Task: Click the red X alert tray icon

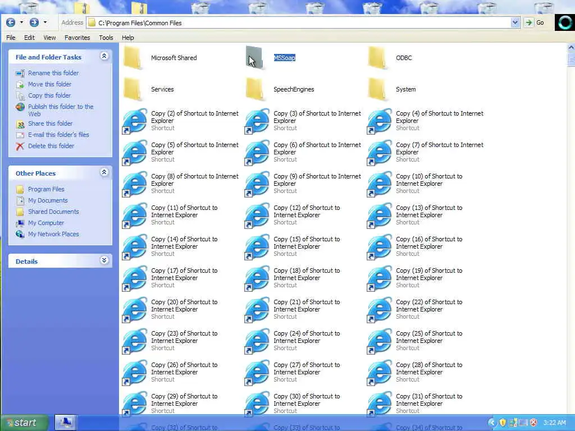Action: 533,423
